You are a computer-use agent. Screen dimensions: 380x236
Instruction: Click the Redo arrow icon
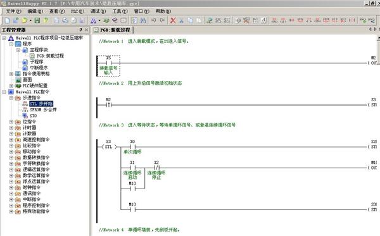[x=162, y=21]
